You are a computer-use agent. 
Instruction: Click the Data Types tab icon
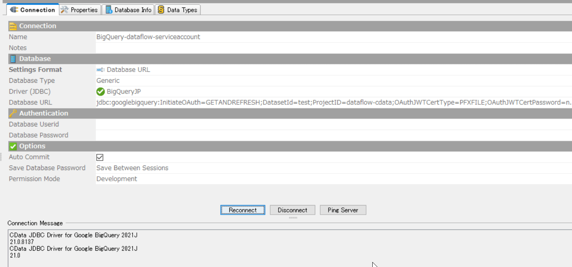(161, 10)
